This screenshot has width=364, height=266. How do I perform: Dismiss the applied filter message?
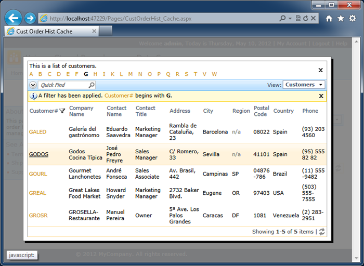pos(321,96)
